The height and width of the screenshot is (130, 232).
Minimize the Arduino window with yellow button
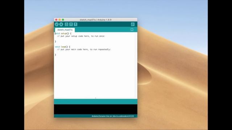coord(59,20)
